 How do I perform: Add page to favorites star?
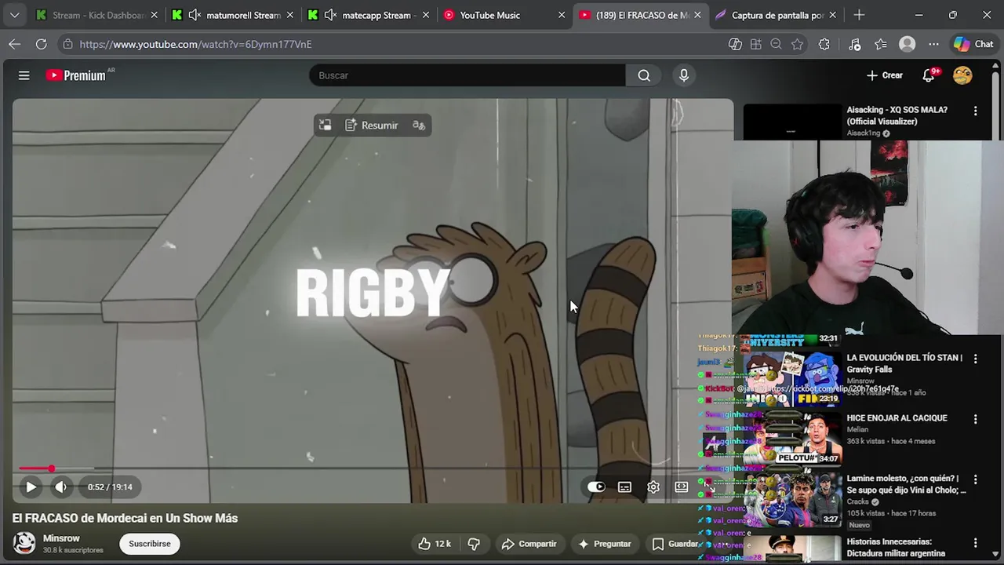pyautogui.click(x=798, y=44)
